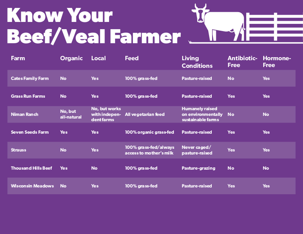
Task: Click the Niman Ranch farm name
Action: (25, 114)
